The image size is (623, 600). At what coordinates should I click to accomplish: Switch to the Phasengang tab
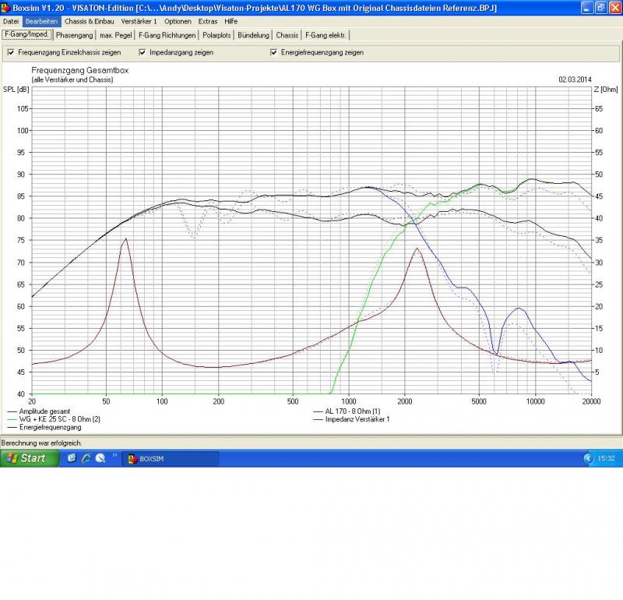[x=74, y=35]
